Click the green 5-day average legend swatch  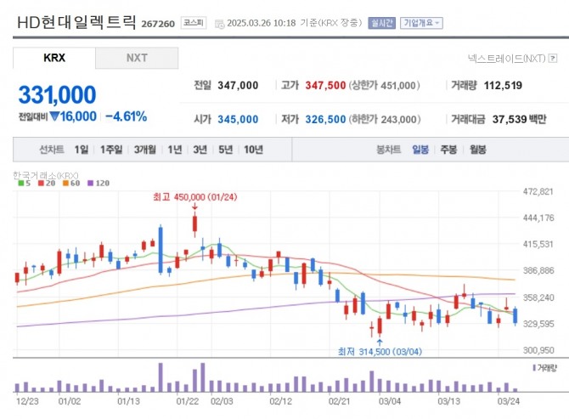tap(21, 183)
